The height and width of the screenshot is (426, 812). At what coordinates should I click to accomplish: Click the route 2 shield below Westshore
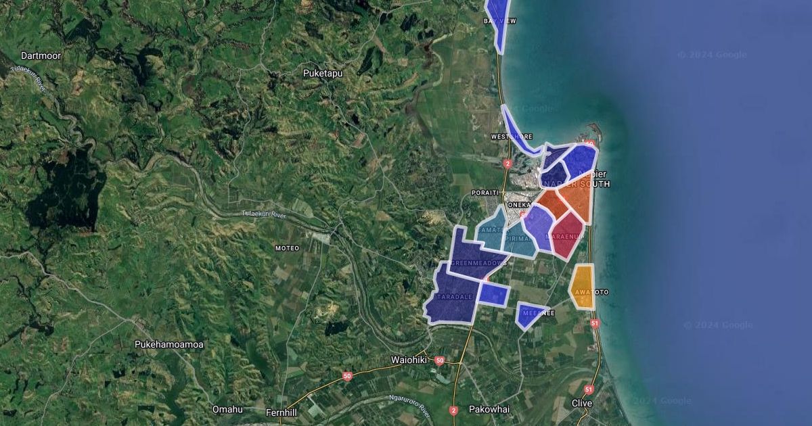click(507, 164)
